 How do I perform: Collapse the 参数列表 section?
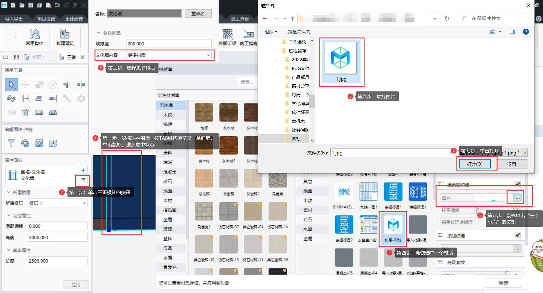(x=99, y=33)
